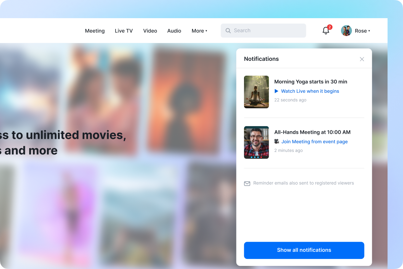The width and height of the screenshot is (403, 269).
Task: Click the 2 minutes ago timestamp
Action: [288, 150]
